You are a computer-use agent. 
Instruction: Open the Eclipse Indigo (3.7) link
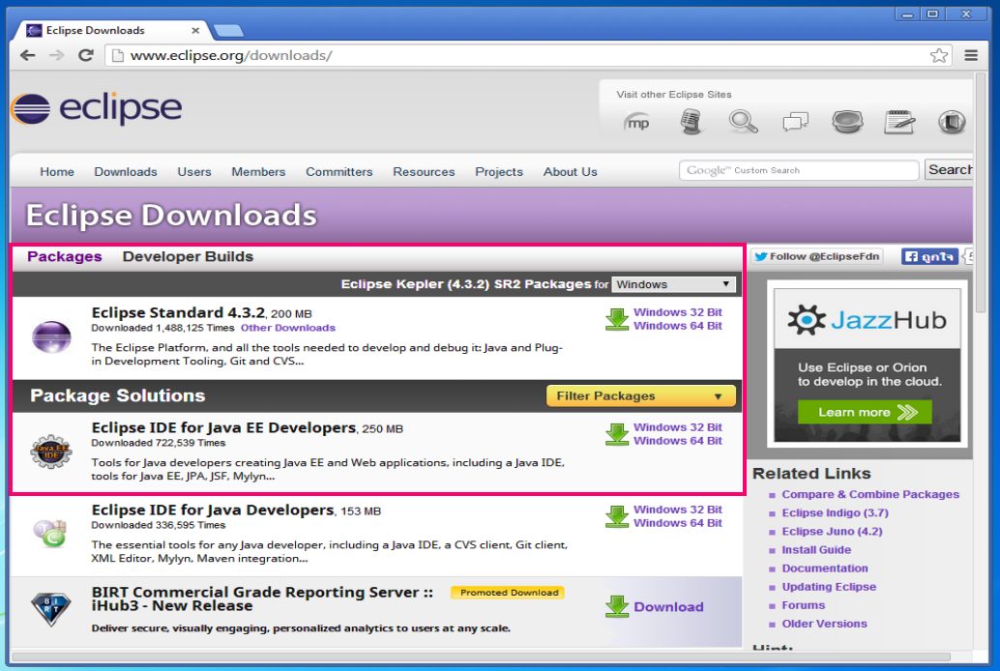835,512
